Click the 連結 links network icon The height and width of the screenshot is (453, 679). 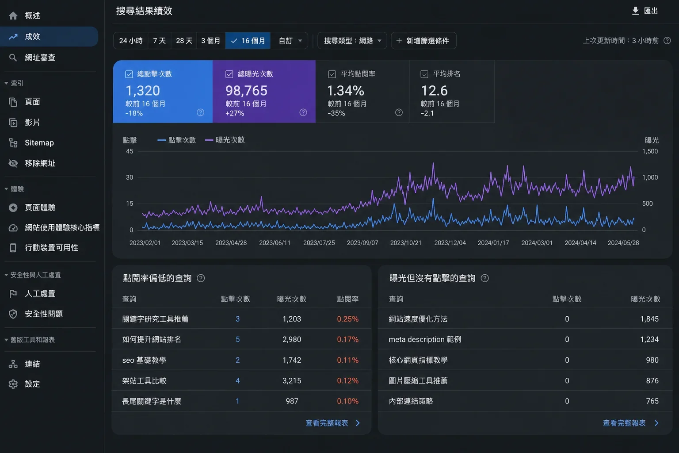tap(13, 364)
